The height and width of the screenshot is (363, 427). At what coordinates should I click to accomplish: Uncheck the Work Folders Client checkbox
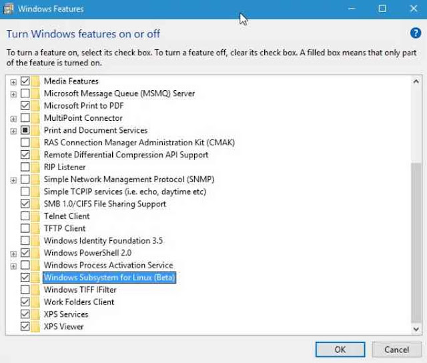click(x=25, y=302)
